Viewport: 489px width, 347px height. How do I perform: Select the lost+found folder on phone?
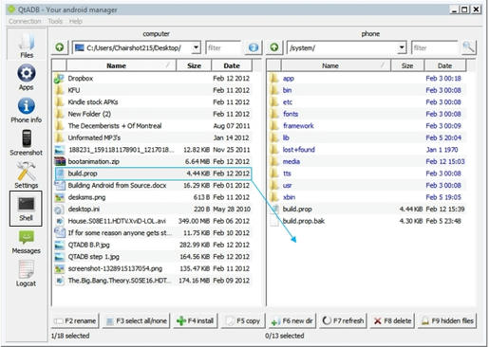tap(367, 150)
